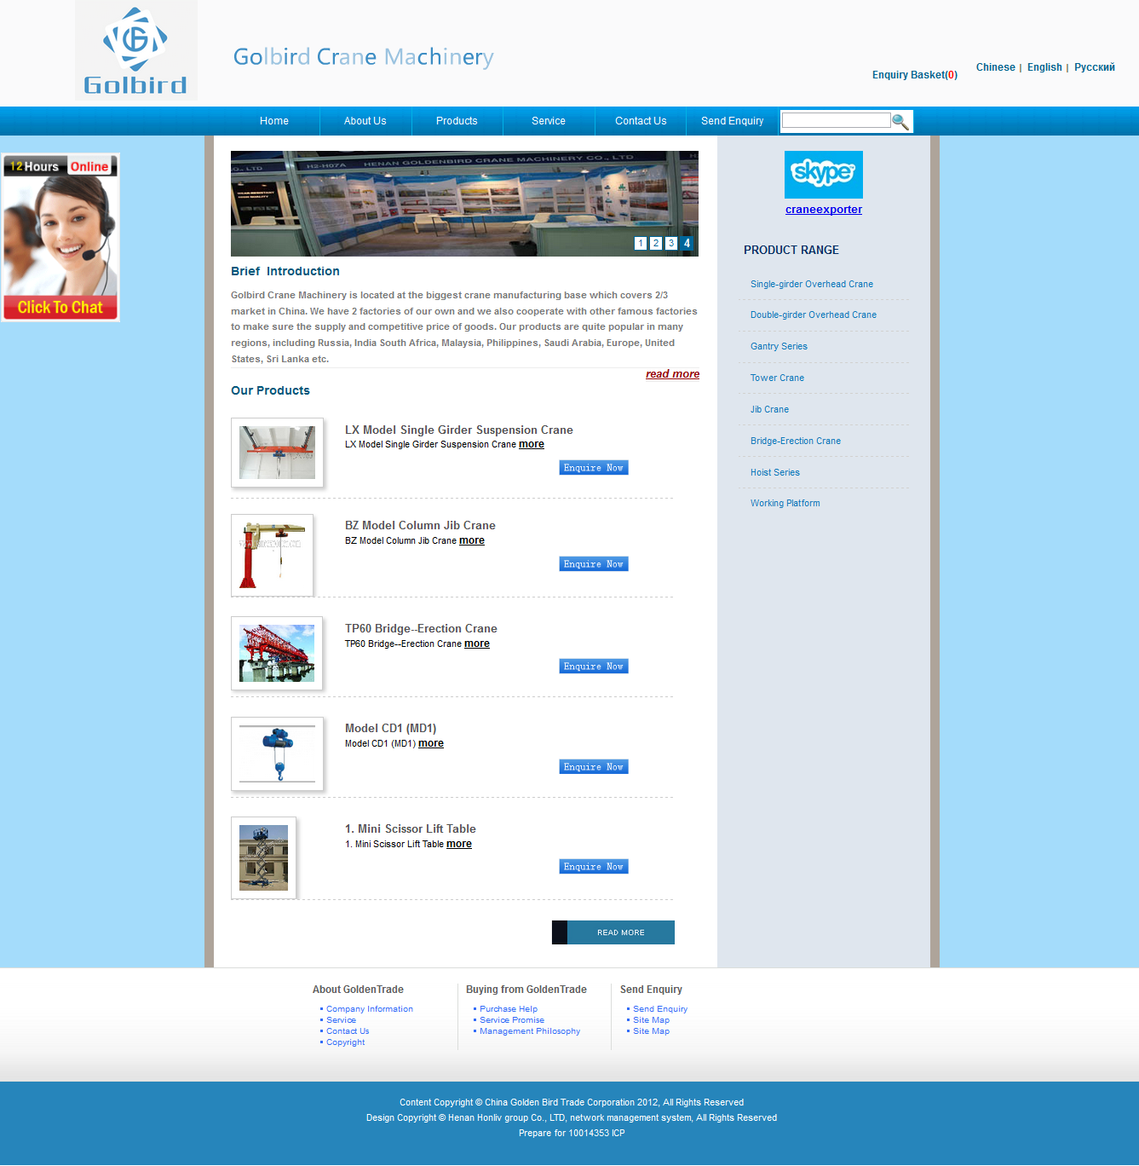Open the Skype logo icon
Image resolution: width=1139 pixels, height=1166 pixels.
[x=823, y=174]
